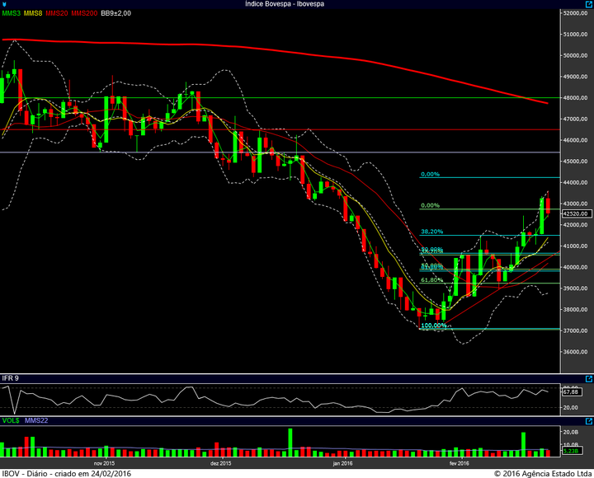The width and height of the screenshot is (594, 478).
Task: Click the IFR value tag 67,88
Action: click(x=571, y=392)
